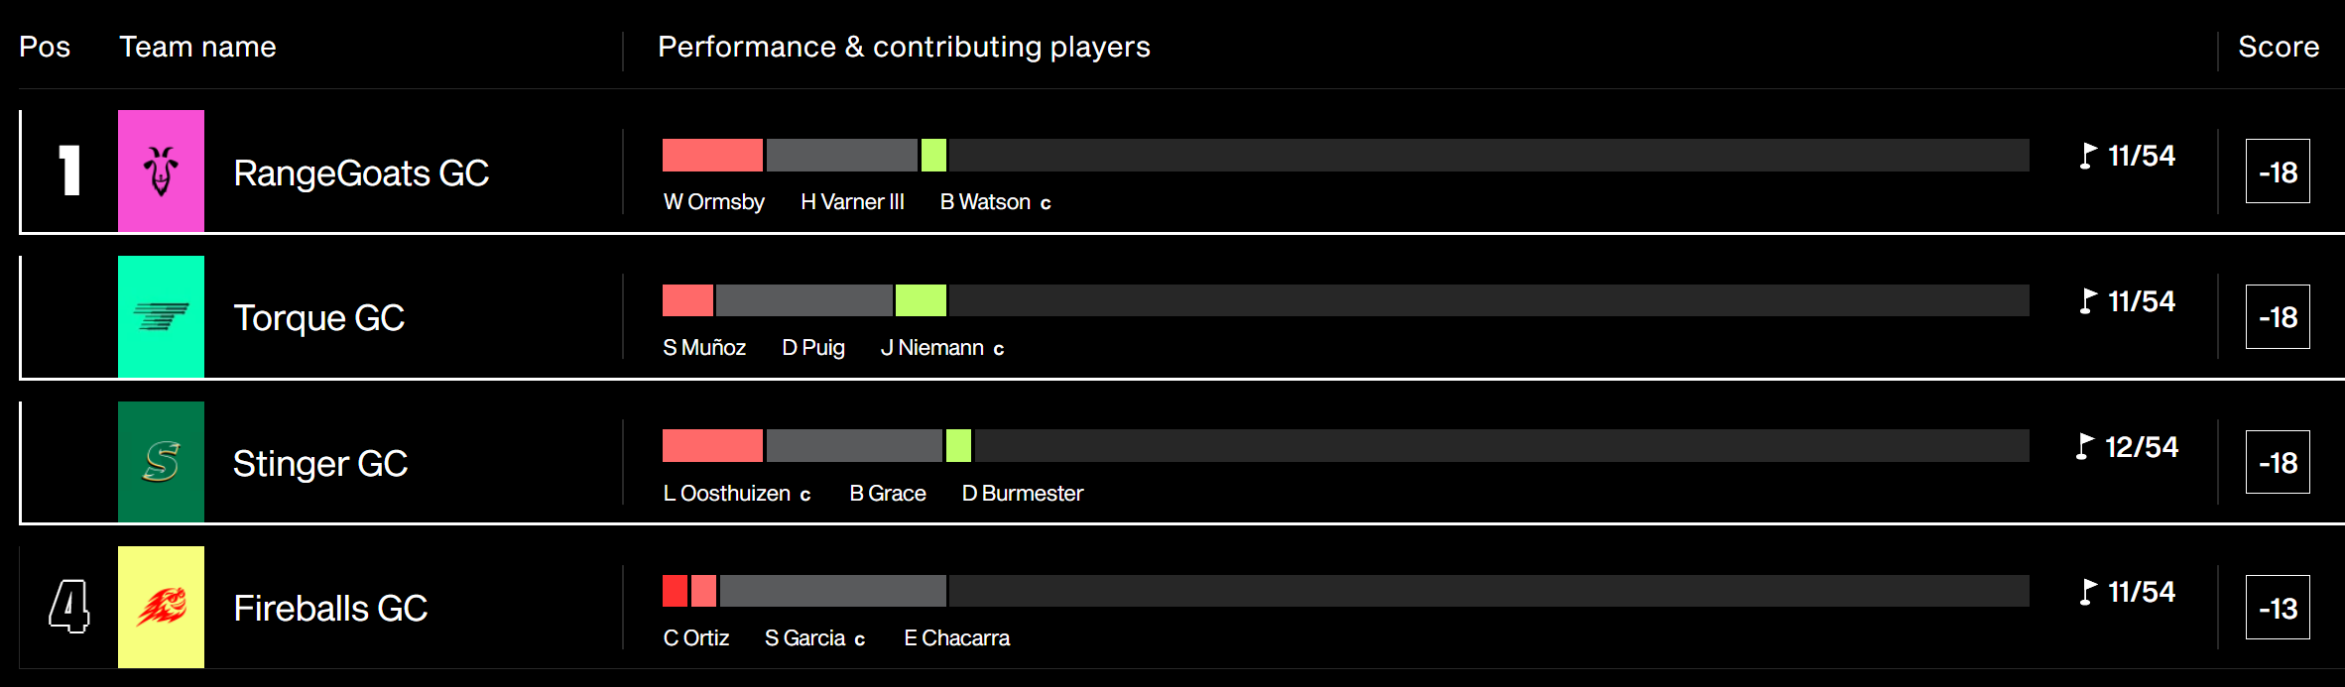Click the flag icon beside RangeGoats 11/54
The width and height of the screenshot is (2345, 687).
tap(2087, 156)
